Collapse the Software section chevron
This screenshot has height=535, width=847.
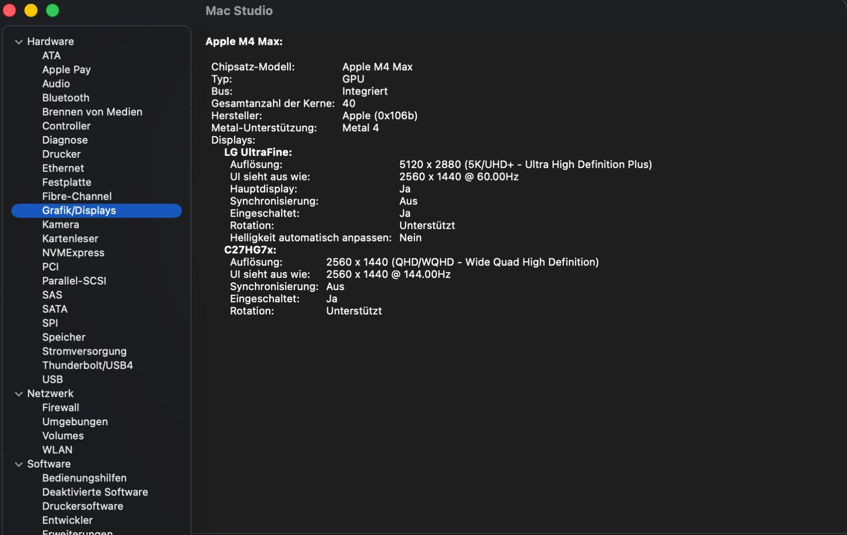click(x=18, y=464)
